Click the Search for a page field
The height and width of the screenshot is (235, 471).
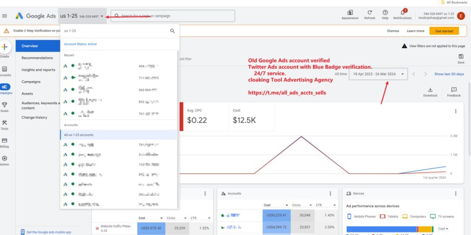tap(173, 16)
